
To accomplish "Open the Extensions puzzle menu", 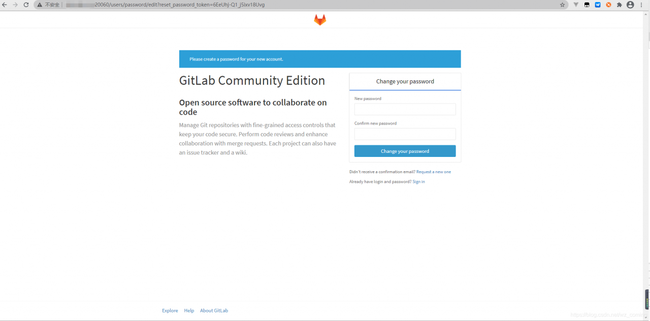I will click(619, 5).
